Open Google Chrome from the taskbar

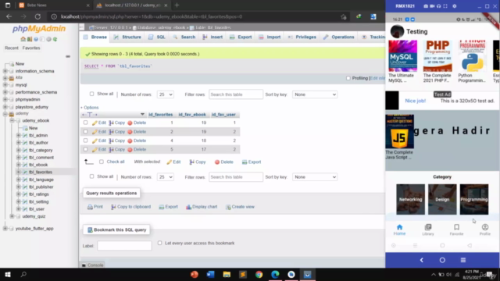coord(259,274)
